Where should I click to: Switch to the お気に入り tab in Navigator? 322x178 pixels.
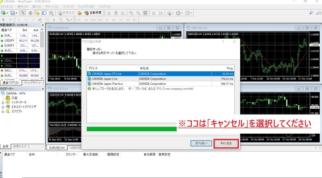click(20, 146)
